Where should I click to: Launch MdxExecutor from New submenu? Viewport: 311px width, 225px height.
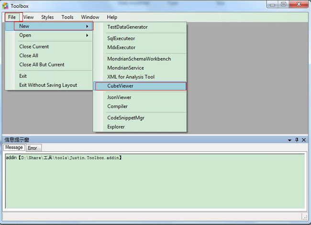click(140, 48)
